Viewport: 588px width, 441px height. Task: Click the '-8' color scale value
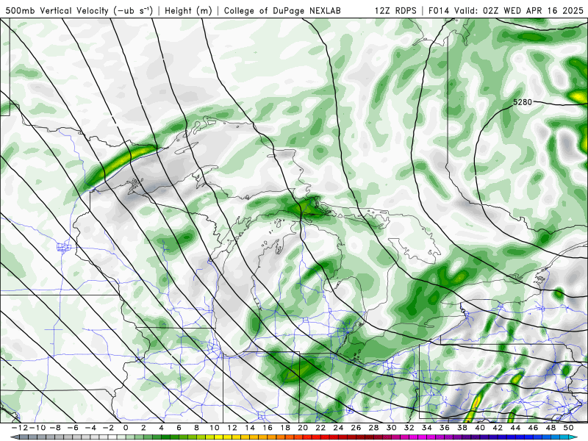55,428
